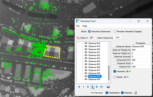
Task: Edit the Vertical FOV value 180
Action: [x=141, y=67]
